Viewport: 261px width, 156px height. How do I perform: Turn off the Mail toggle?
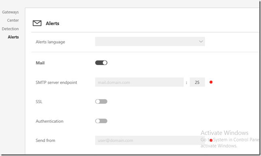[x=101, y=63]
